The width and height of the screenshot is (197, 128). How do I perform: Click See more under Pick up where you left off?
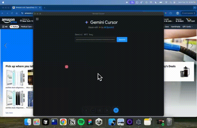coord(9,113)
